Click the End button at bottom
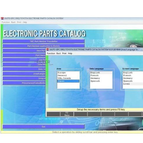The height and width of the screenshot is (143, 143). coord(43,127)
